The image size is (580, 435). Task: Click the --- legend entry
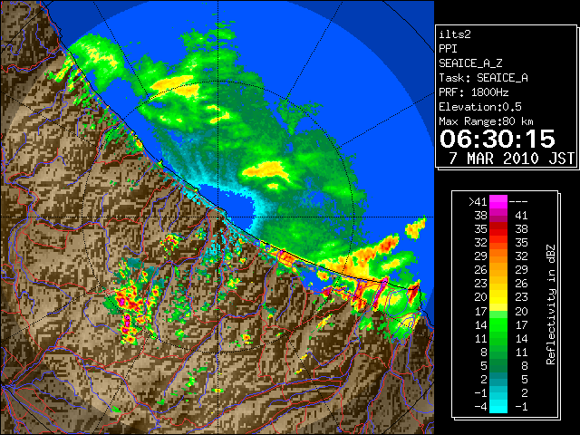pyautogui.click(x=518, y=202)
